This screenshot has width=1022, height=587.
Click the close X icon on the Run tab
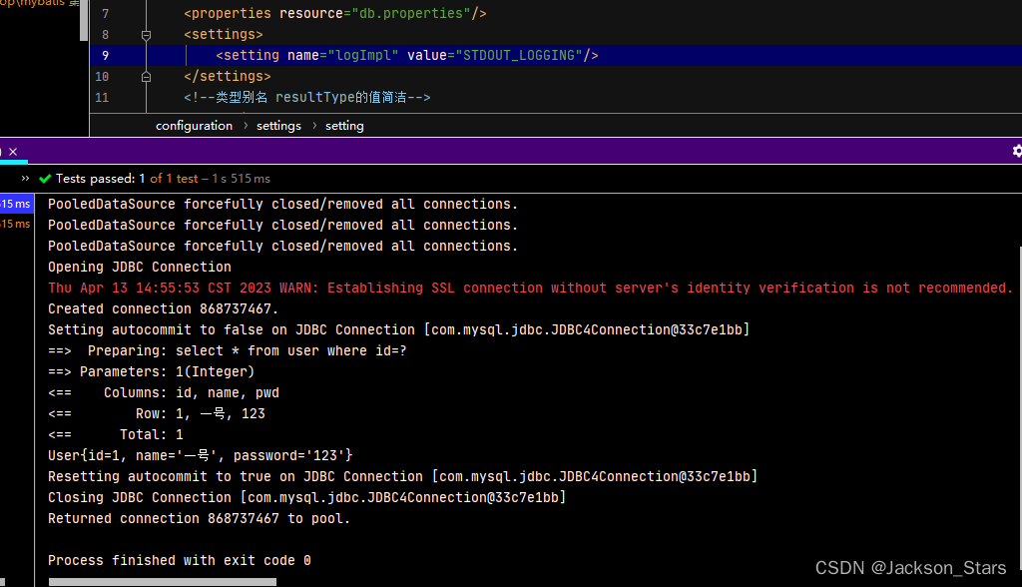(x=11, y=151)
